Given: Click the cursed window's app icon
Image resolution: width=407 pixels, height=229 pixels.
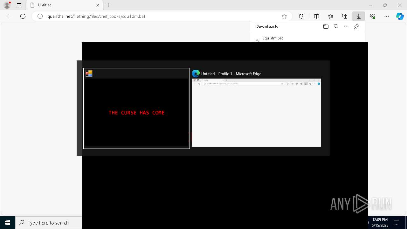Looking at the screenshot, I should pos(89,73).
